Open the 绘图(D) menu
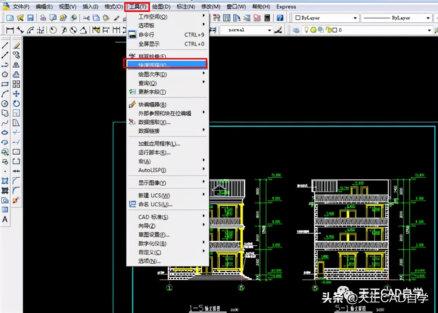The height and width of the screenshot is (313, 438). pyautogui.click(x=161, y=6)
